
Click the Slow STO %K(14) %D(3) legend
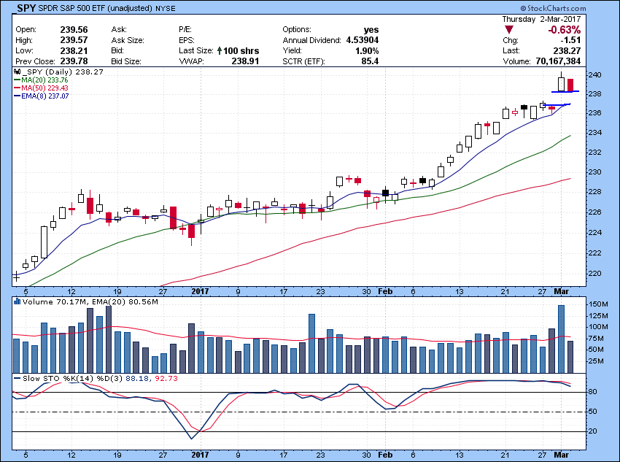coord(73,379)
